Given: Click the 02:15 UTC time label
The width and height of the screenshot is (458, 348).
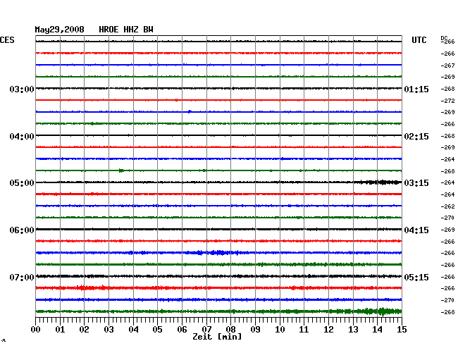Looking at the screenshot, I should click(x=416, y=137).
